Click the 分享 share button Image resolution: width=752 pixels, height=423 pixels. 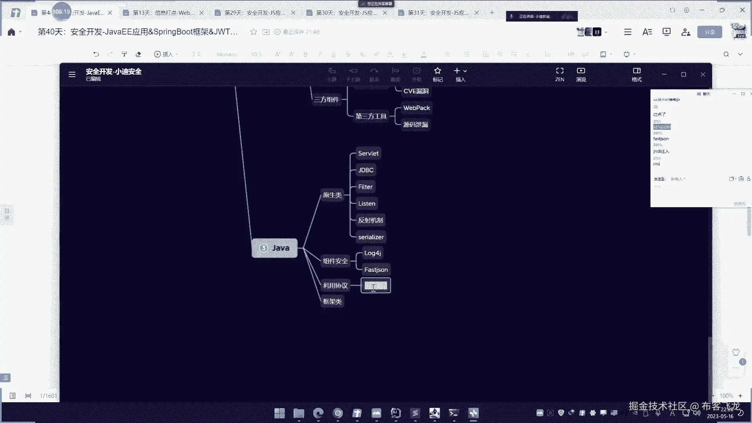point(709,32)
